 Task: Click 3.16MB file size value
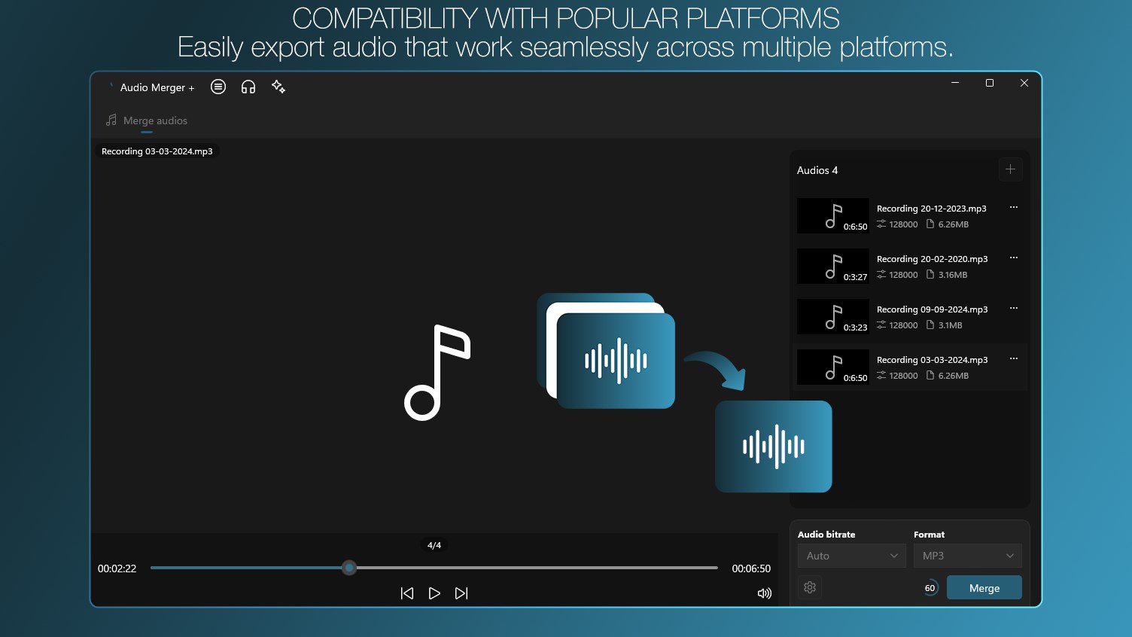[953, 275]
